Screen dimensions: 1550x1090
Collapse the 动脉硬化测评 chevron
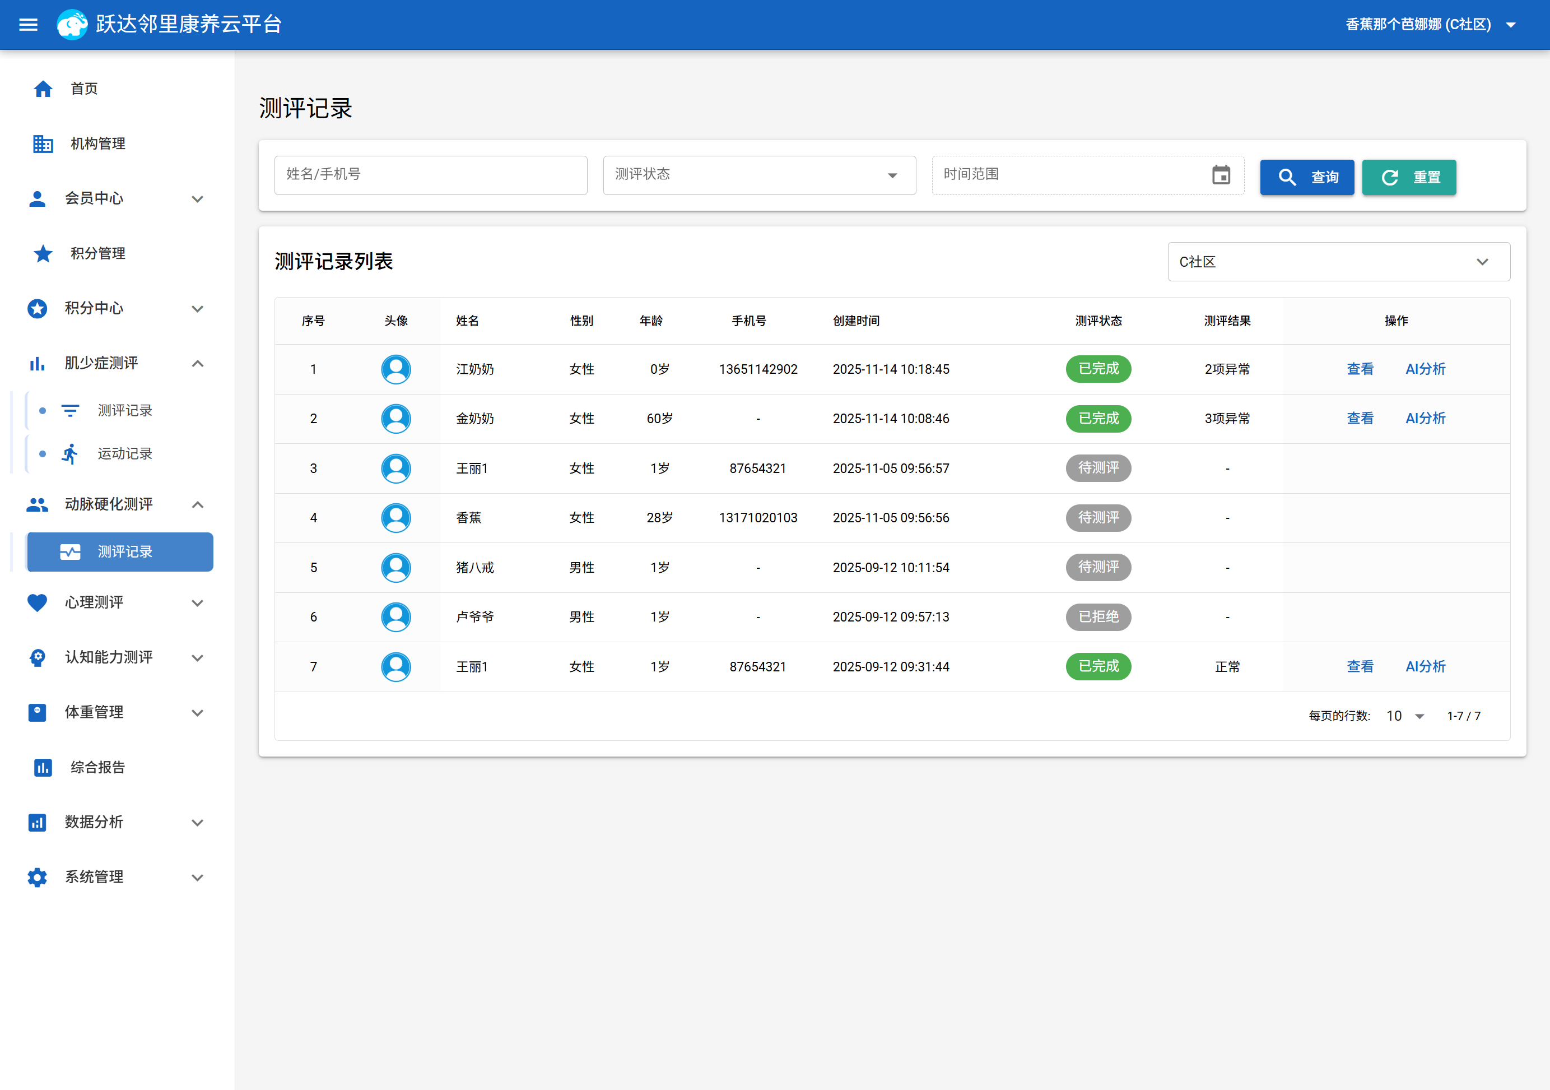click(x=197, y=504)
